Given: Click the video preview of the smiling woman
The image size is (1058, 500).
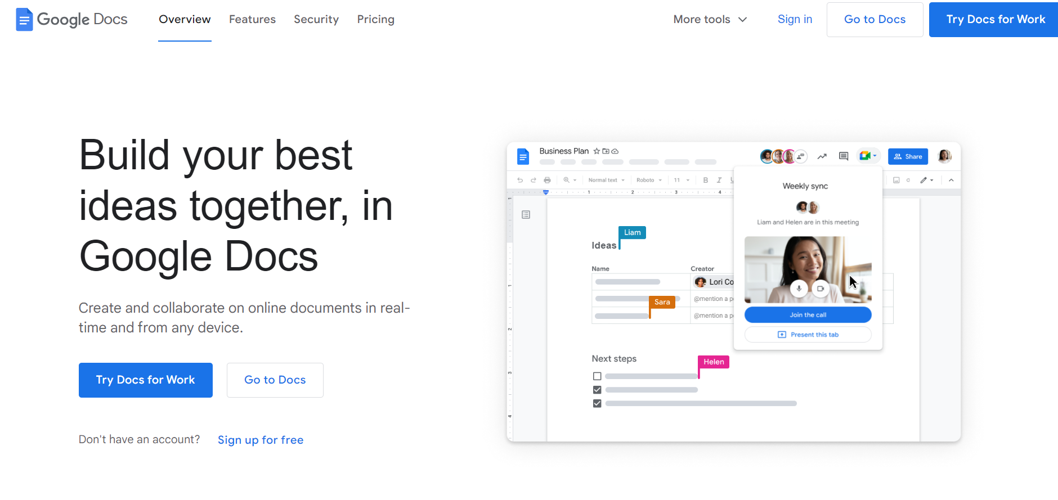Looking at the screenshot, I should click(808, 269).
